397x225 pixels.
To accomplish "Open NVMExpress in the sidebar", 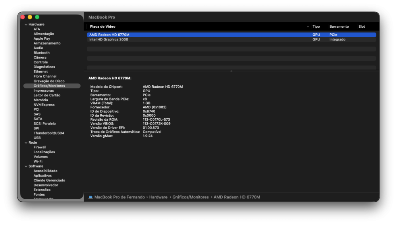I will tap(44, 105).
